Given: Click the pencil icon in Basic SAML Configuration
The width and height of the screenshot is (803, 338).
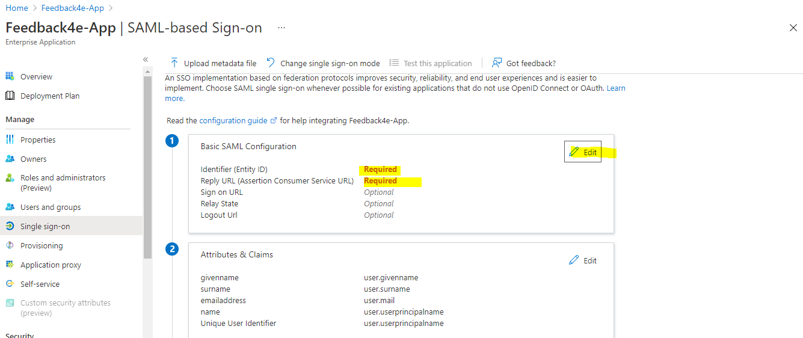Looking at the screenshot, I should [x=574, y=152].
